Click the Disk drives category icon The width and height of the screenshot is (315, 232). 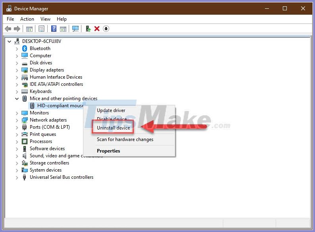point(25,64)
